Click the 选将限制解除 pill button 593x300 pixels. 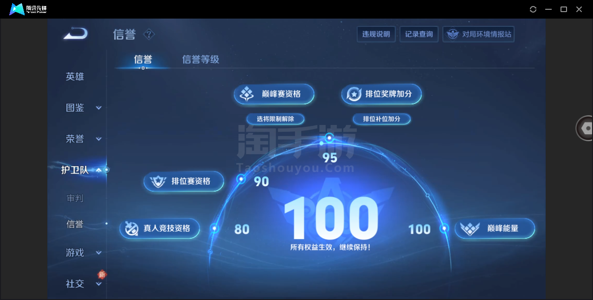275,119
